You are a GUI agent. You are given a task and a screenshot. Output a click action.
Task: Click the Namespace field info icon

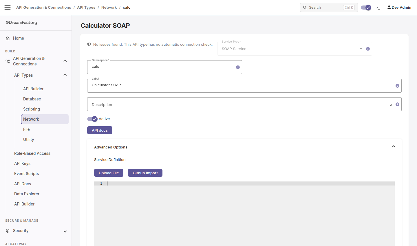coord(238,67)
